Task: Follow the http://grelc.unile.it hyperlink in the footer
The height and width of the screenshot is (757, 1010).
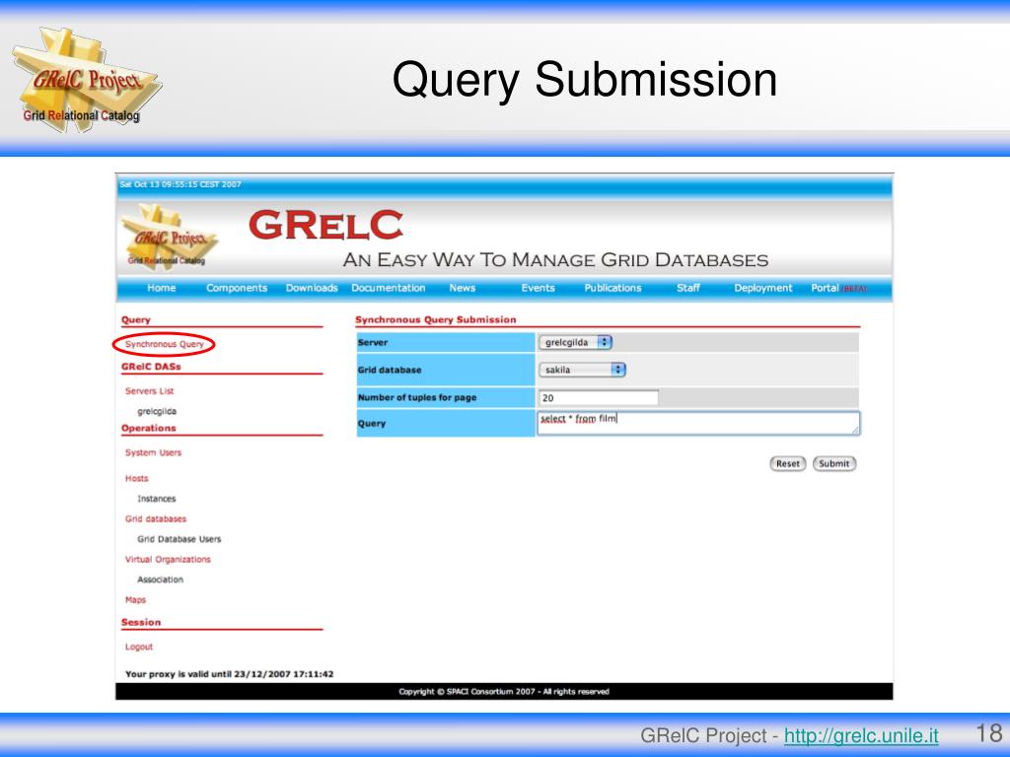Action: [x=861, y=735]
